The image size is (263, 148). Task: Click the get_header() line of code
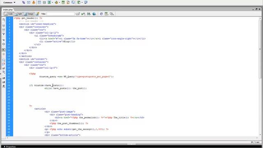click(28, 18)
